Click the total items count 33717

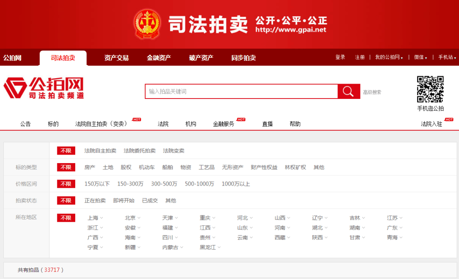(52, 270)
